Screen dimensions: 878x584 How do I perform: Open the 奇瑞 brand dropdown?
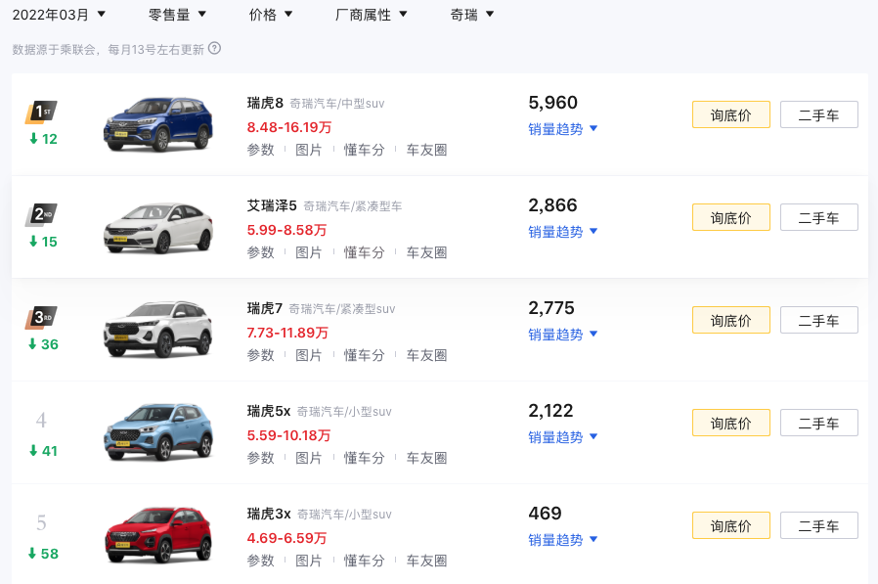(x=472, y=15)
